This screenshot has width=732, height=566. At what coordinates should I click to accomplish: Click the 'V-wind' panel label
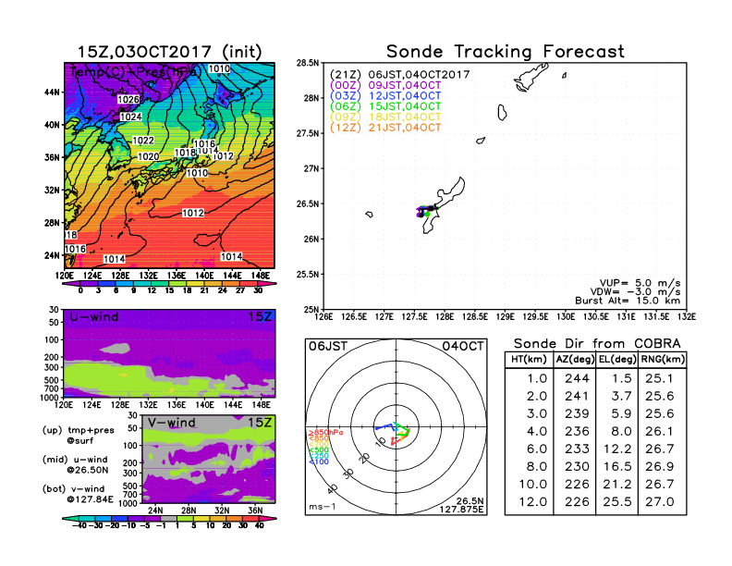(171, 423)
